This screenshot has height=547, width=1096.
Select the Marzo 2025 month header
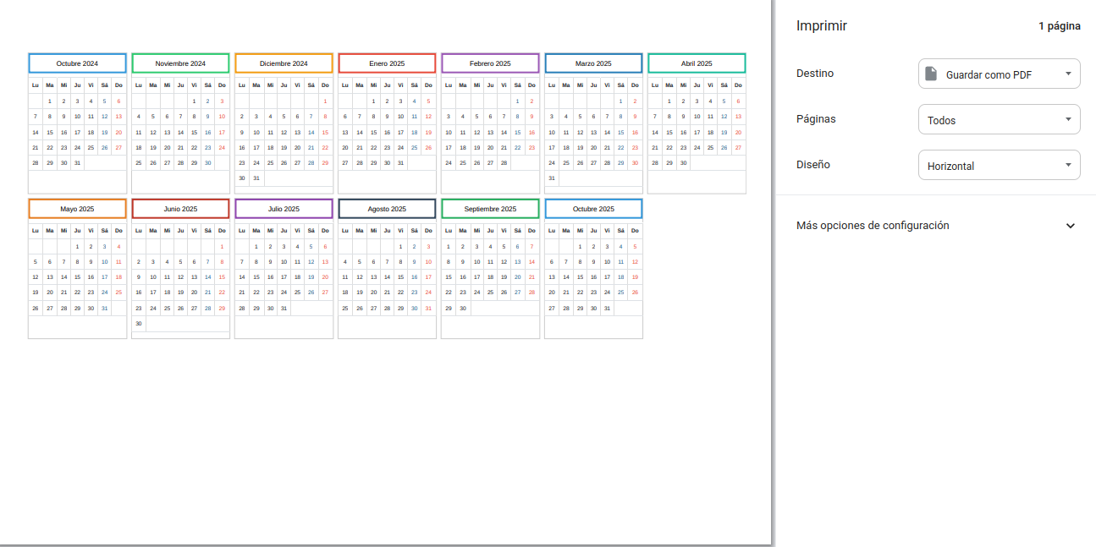point(593,63)
